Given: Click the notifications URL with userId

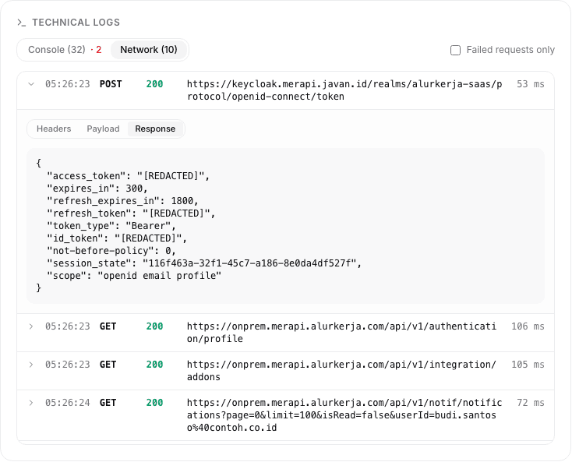Looking at the screenshot, I should pyautogui.click(x=344, y=415).
